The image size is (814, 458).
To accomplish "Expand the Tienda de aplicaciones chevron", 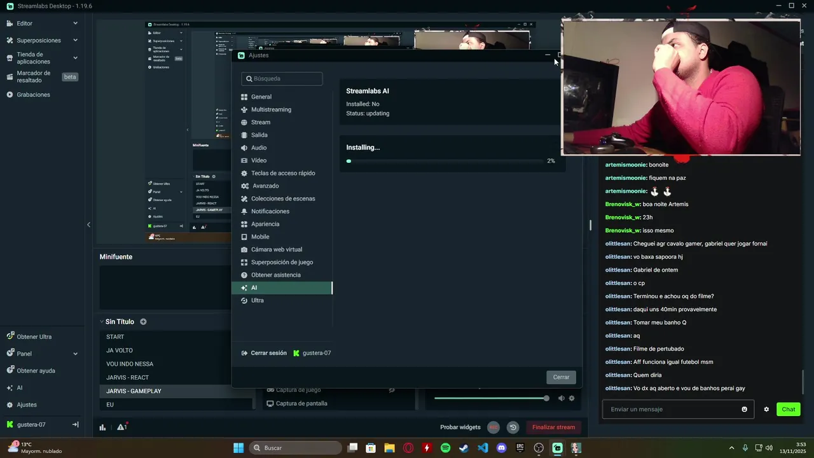I will tap(75, 58).
